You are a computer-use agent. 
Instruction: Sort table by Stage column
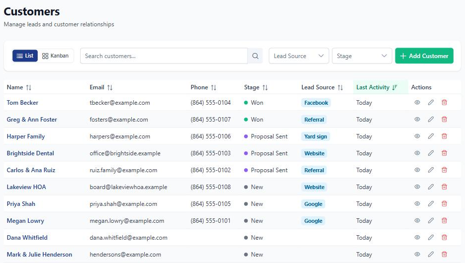point(256,87)
